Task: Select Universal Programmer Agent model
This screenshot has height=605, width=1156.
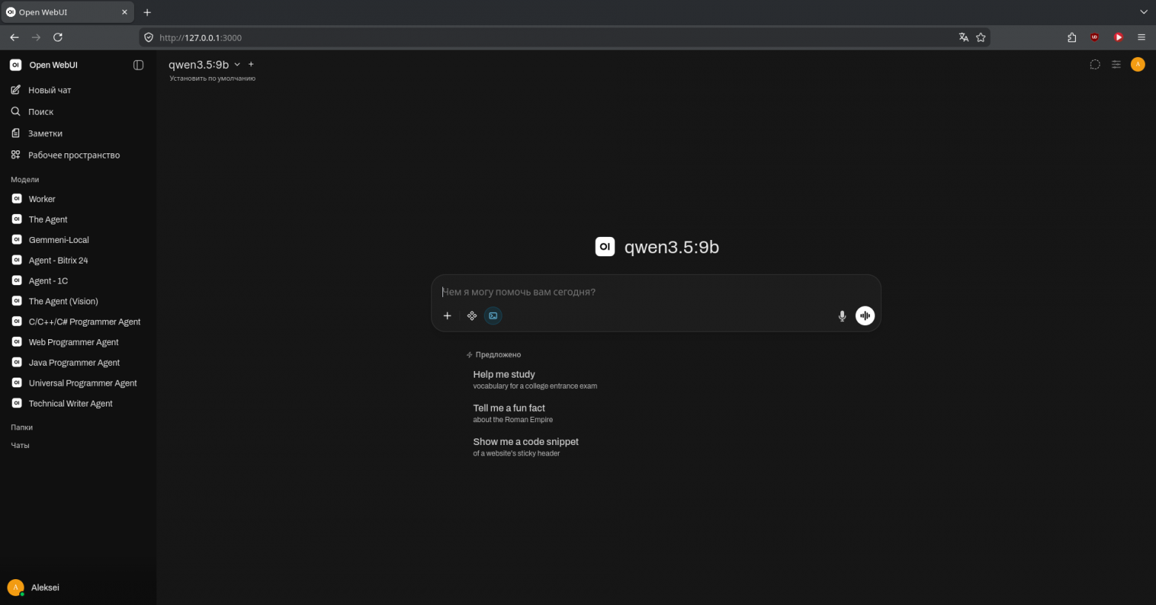Action: (x=78, y=383)
